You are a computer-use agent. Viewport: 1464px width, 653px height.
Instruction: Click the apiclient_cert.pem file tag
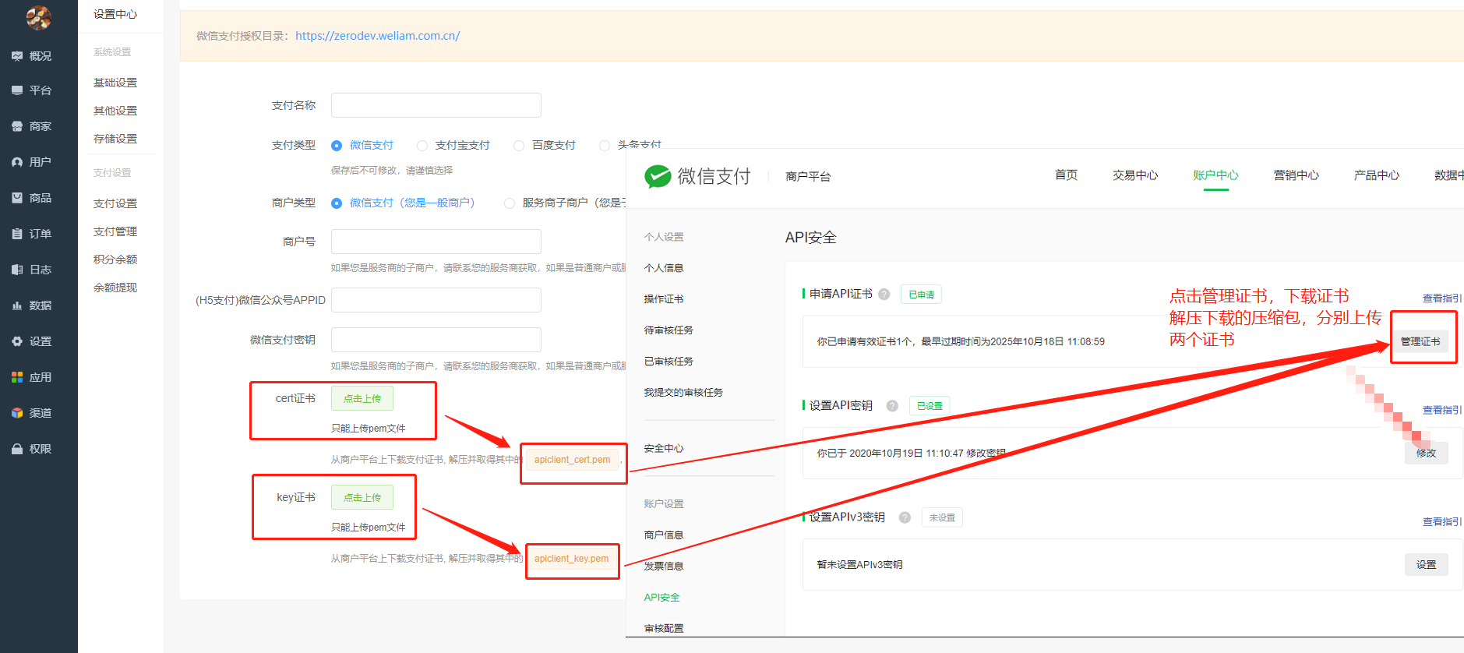click(x=573, y=460)
